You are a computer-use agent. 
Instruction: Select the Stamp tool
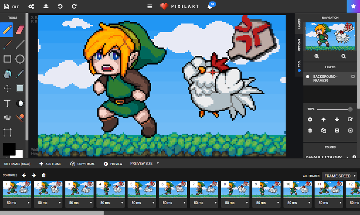pos(20,118)
